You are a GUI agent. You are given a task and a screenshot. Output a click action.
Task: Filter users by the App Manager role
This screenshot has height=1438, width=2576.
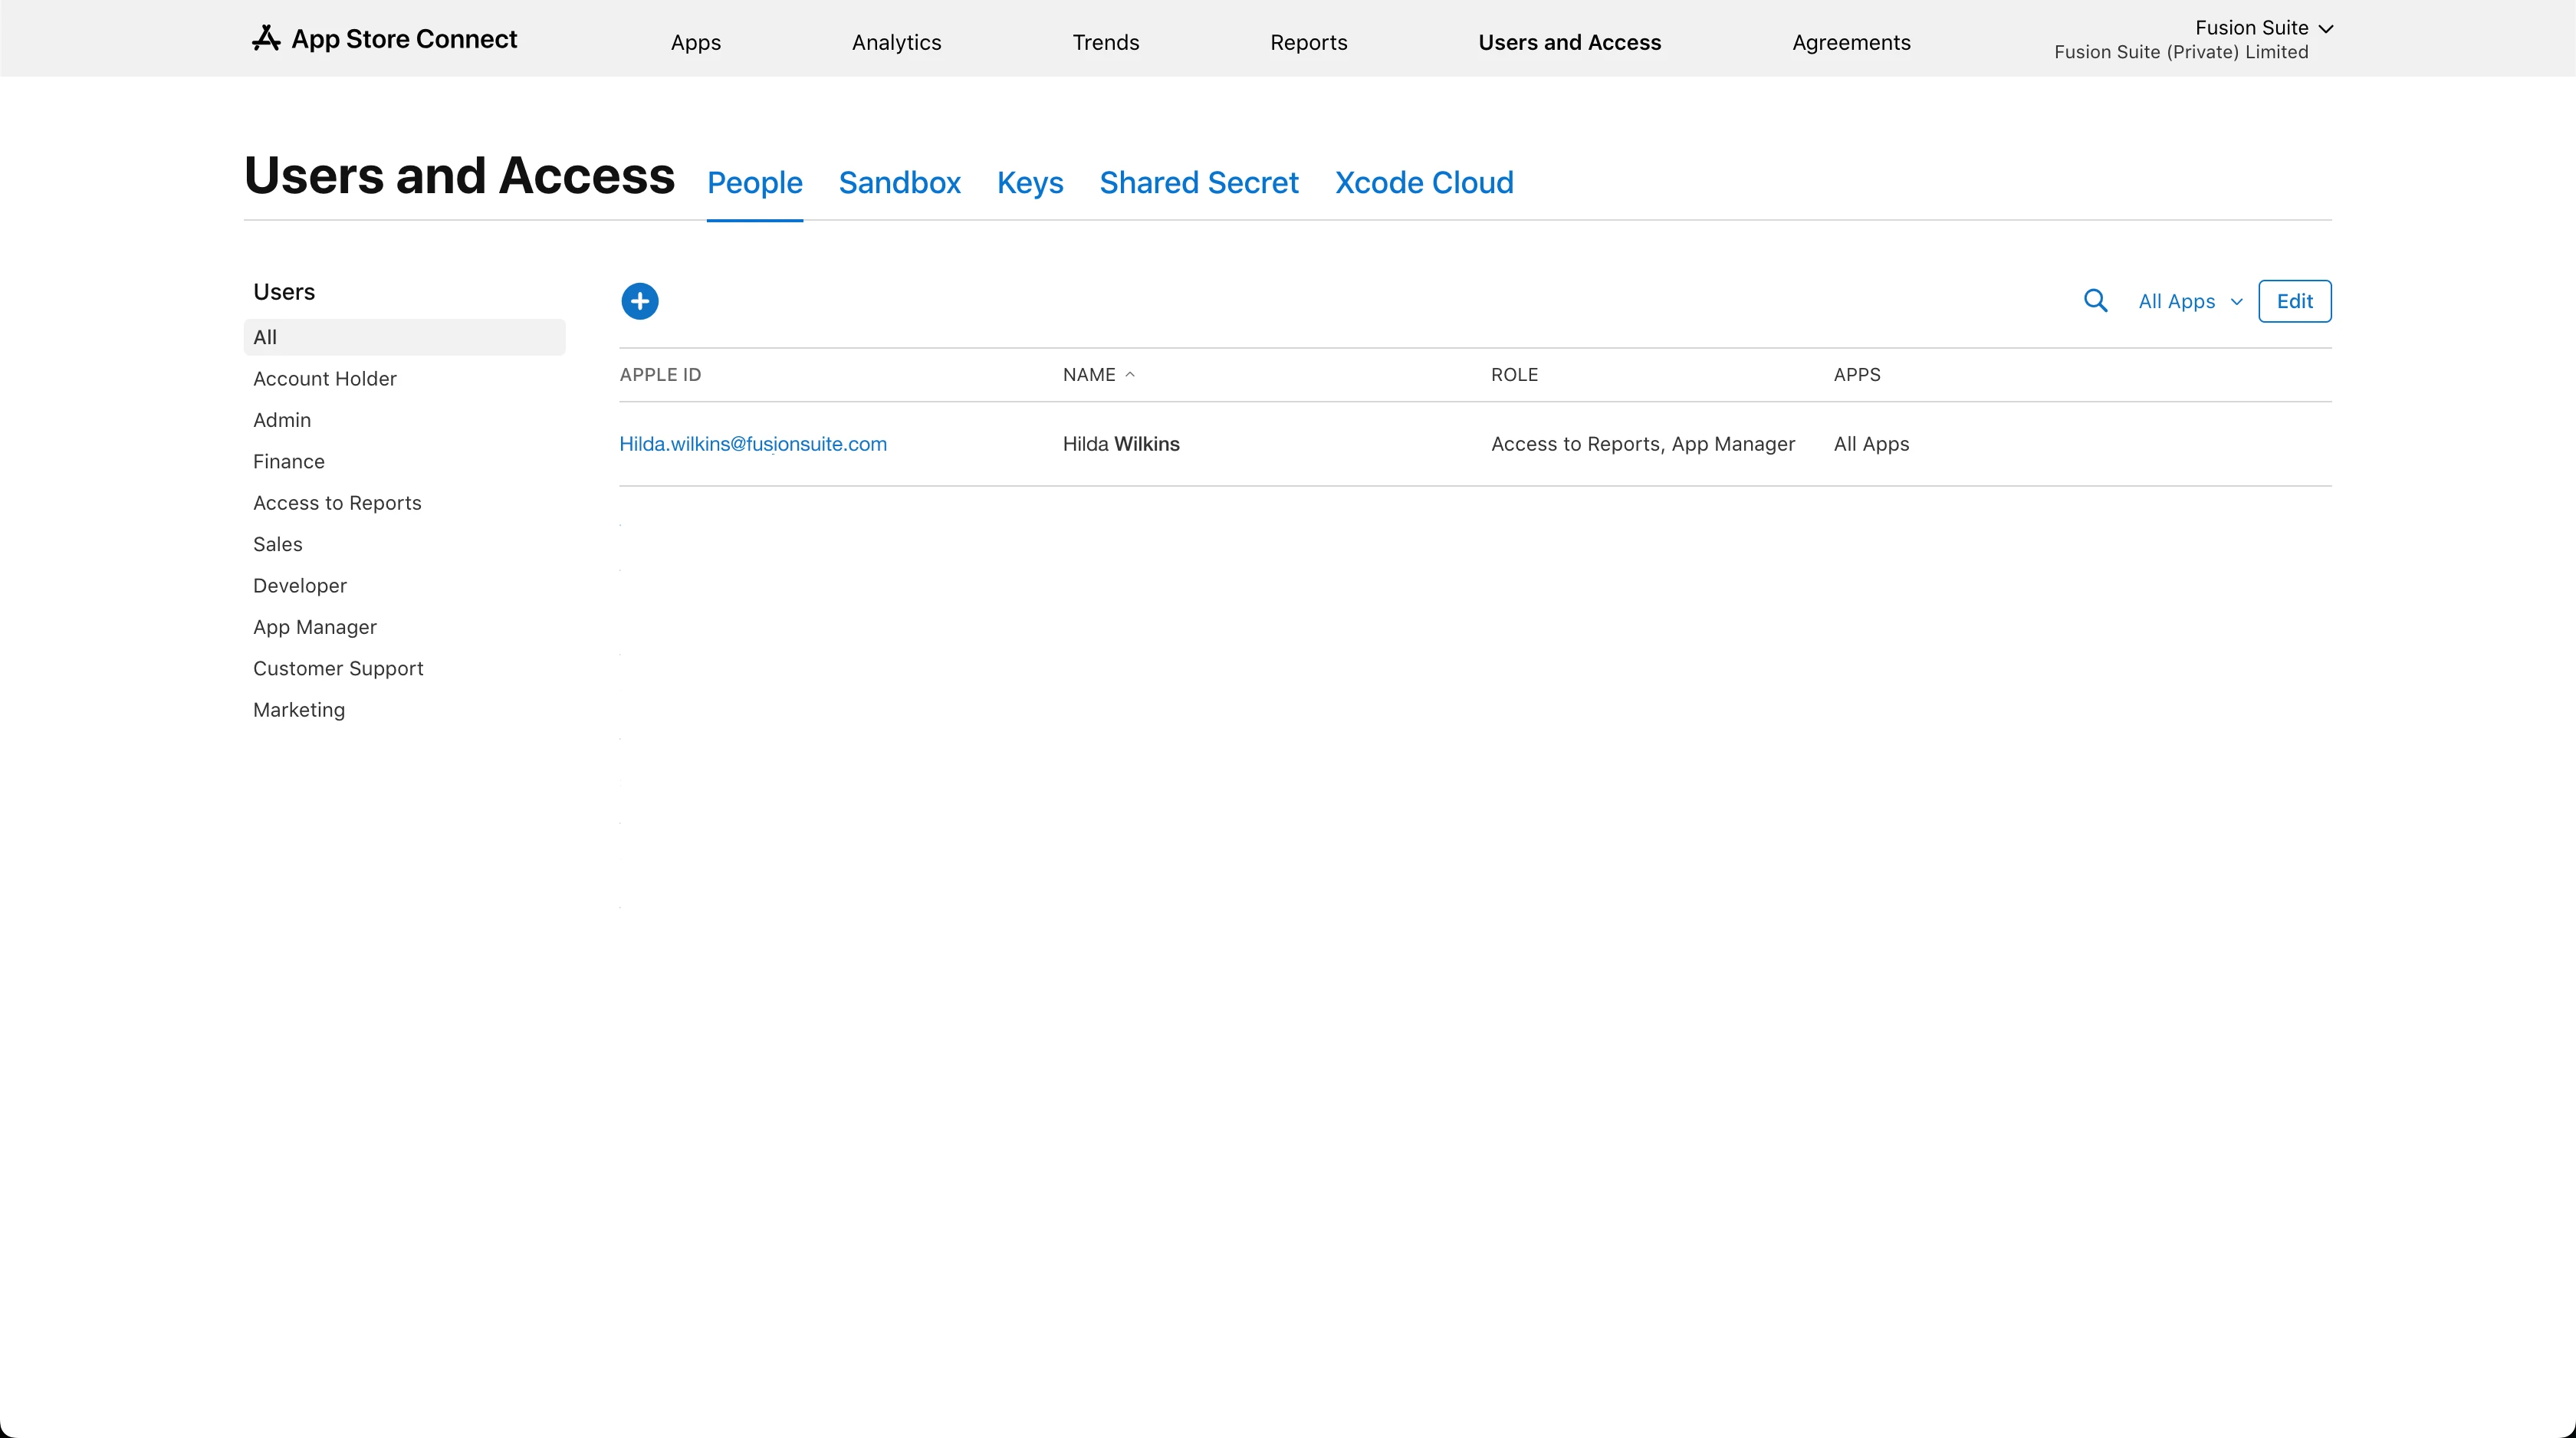pos(314,627)
